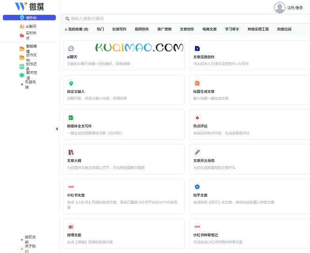Select the 文章创作 tab
This screenshot has height=253, width=310.
pyautogui.click(x=187, y=29)
